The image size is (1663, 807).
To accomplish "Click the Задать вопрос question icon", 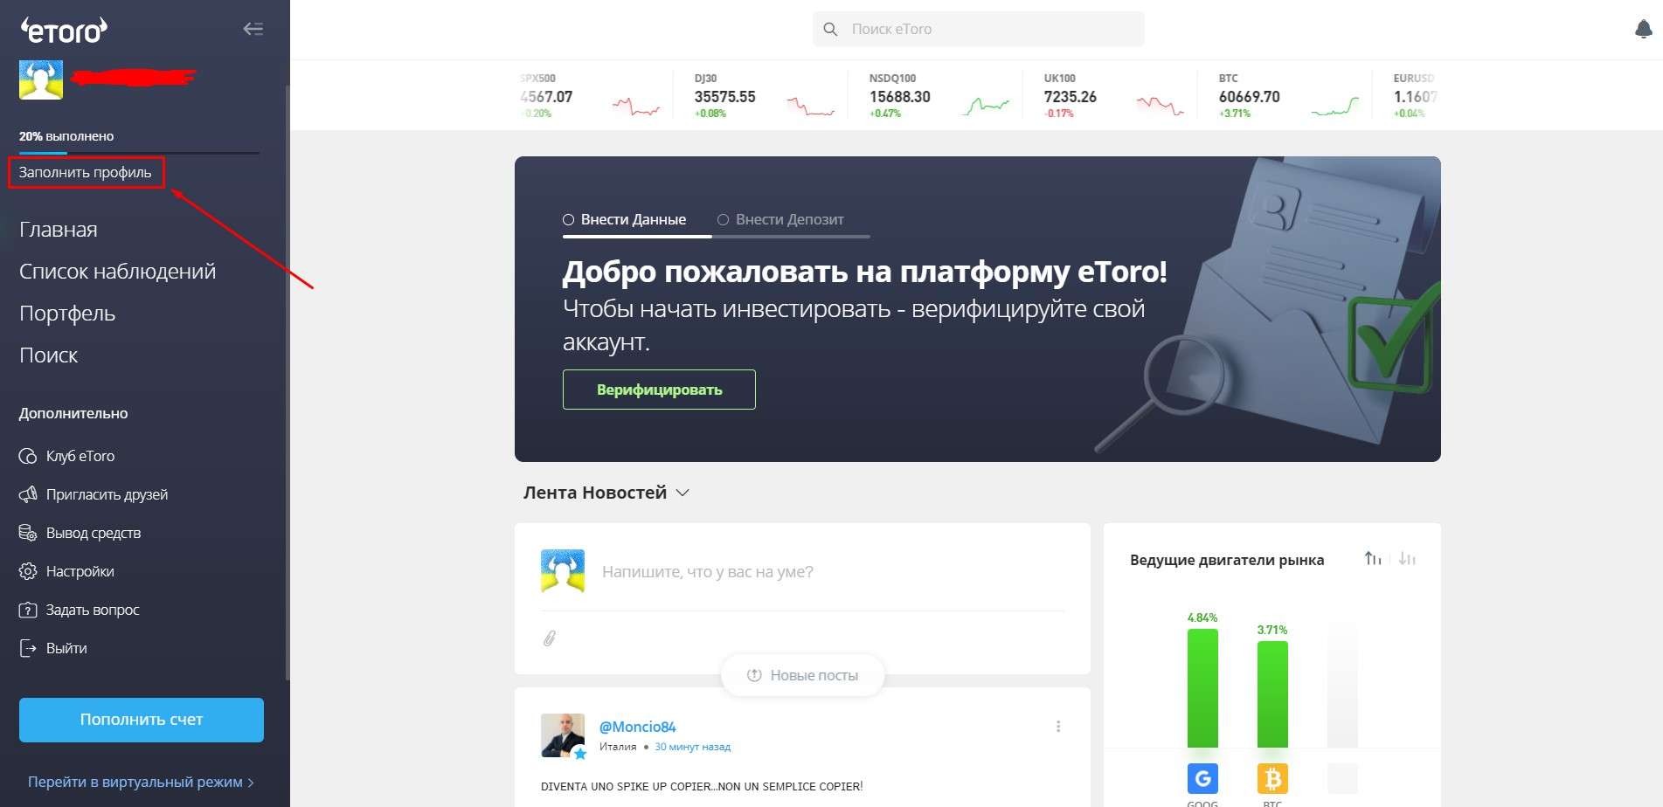I will (x=28, y=610).
